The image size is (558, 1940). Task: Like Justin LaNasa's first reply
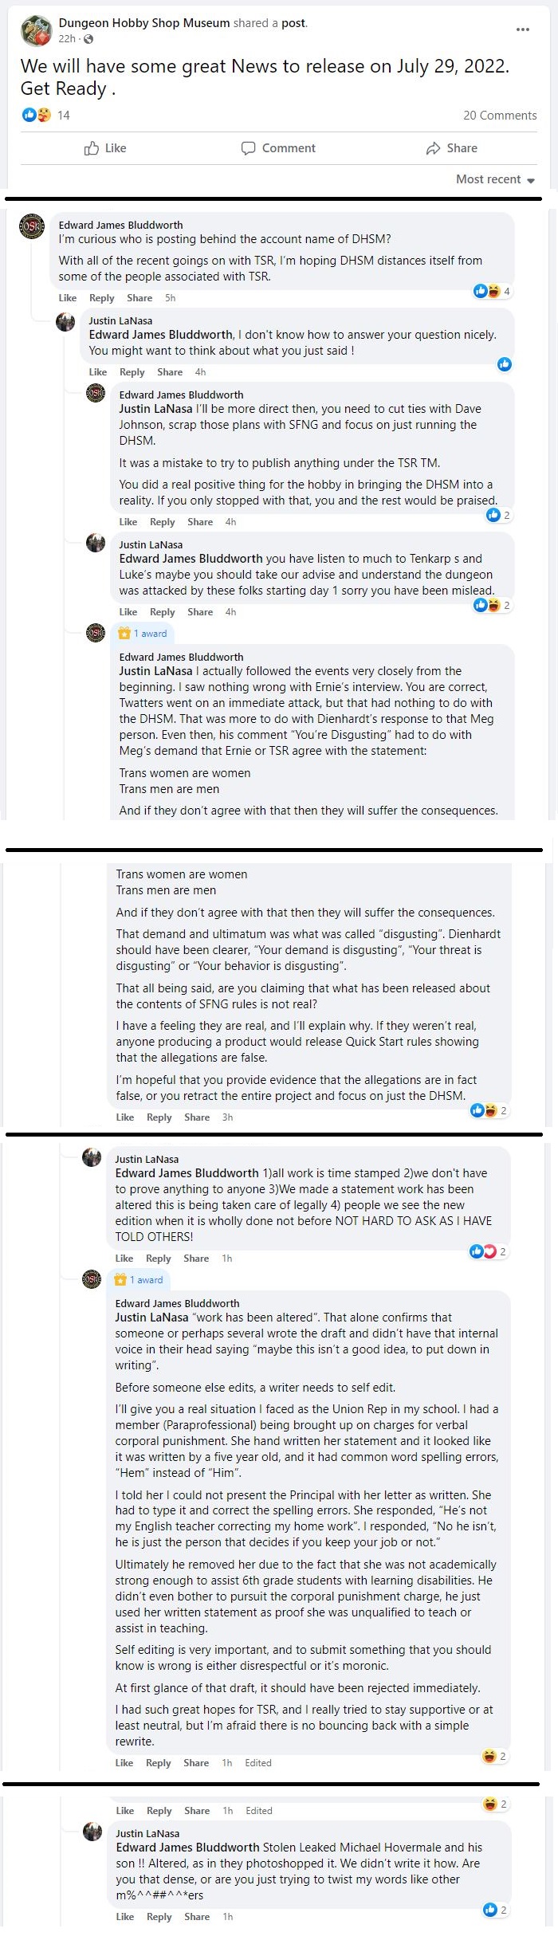coord(98,372)
